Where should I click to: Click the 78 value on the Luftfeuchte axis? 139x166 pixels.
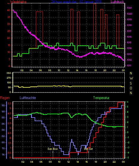3,148
